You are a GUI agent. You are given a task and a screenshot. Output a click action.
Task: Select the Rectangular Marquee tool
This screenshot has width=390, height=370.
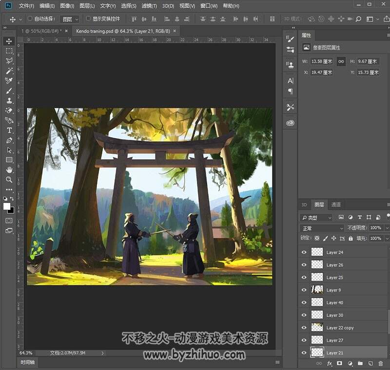[x=9, y=51]
